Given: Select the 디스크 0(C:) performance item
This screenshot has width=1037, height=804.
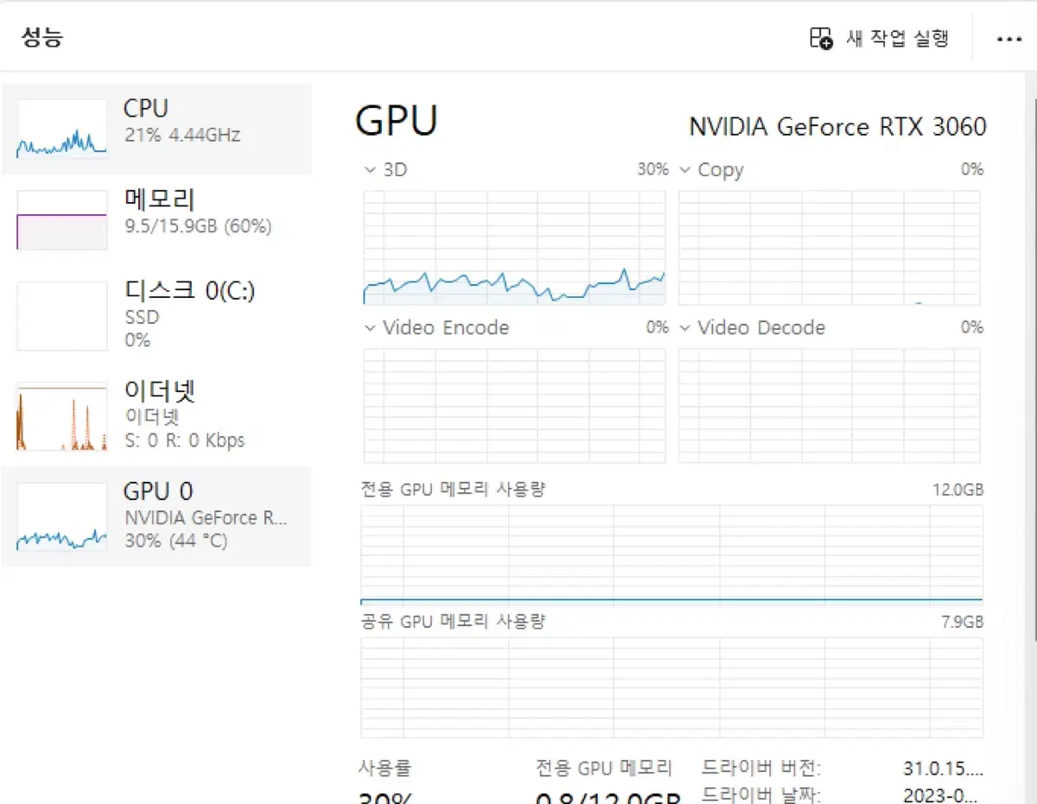Looking at the screenshot, I should click(x=156, y=315).
